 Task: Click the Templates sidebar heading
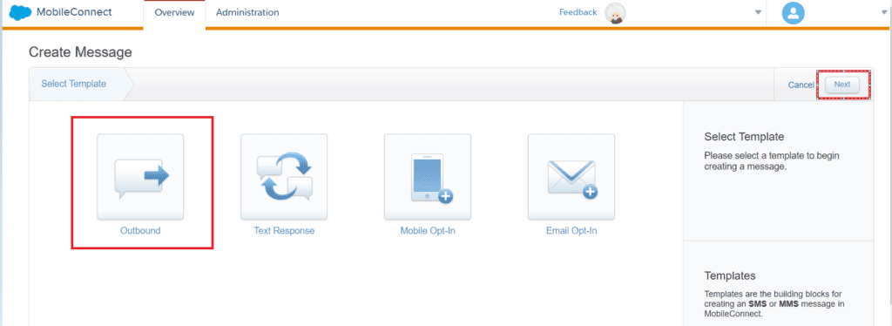click(x=730, y=276)
